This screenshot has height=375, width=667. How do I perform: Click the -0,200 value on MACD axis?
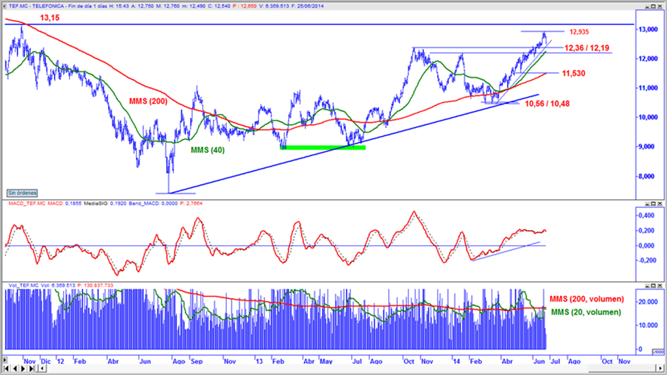tap(645, 260)
